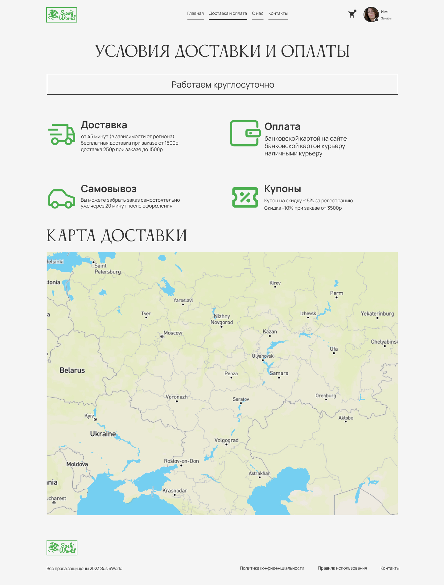The width and height of the screenshot is (444, 585).
Task: Click Ufa city on the map
Action: coord(334,349)
